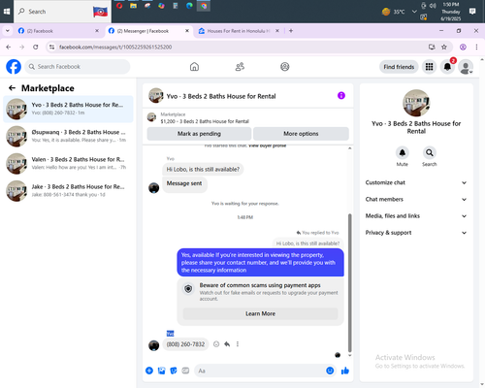Click the browser address bar URL
Image resolution: width=485 pixels, height=388 pixels.
coord(115,47)
